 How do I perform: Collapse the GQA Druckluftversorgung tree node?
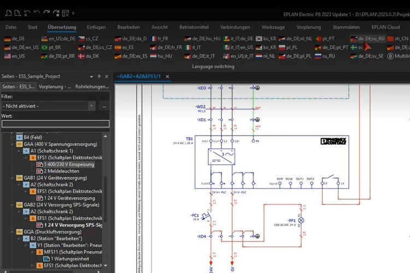coord(13,232)
